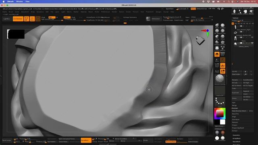Screen dimensions: 258x145
Task: Select the white secondary color swatch
Action: [223, 122]
